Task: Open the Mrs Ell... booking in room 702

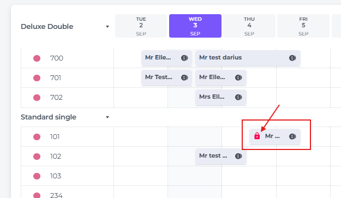Action: 221,97
